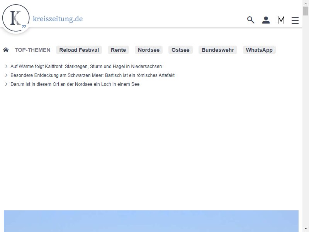
Task: Open the Reload Festival topic
Action: pos(79,50)
